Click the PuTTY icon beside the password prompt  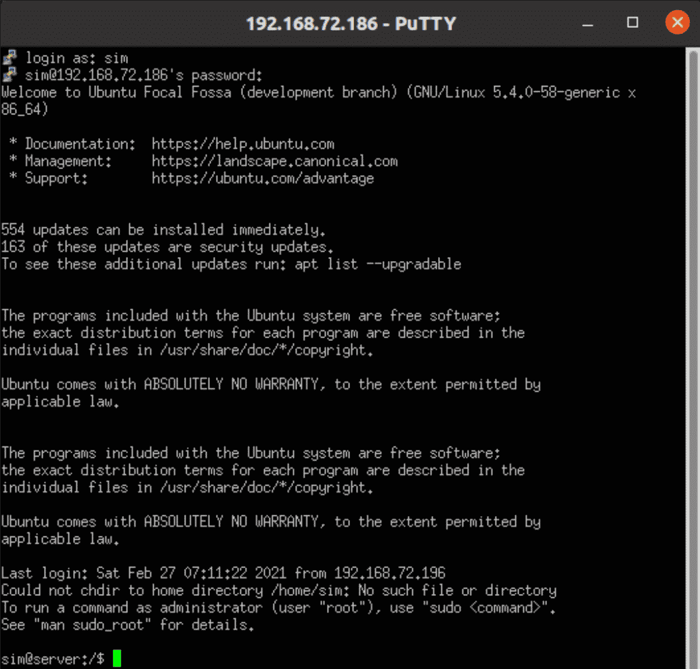[9, 74]
